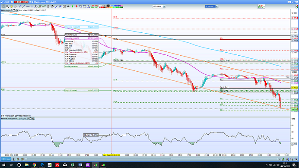Click the red price badge in title bar
The image size is (299, 168).
tap(21, 2)
